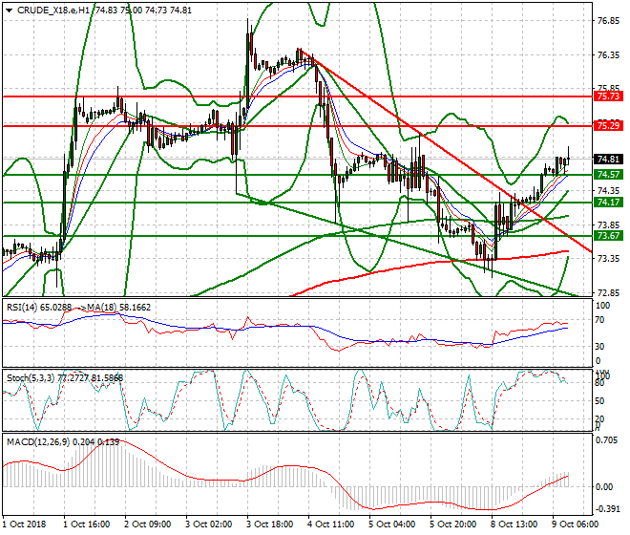Viewport: 630px width, 535px height.
Task: Click the red 75.29 price level label
Action: tap(608, 126)
